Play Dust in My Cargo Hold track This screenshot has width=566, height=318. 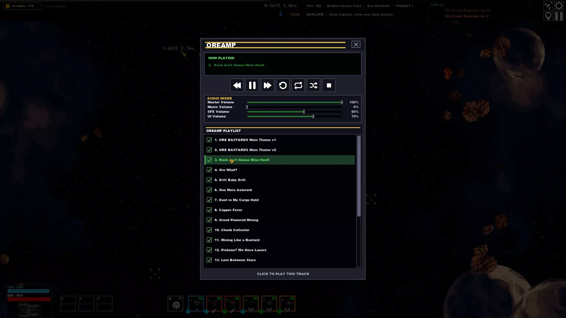[280, 200]
